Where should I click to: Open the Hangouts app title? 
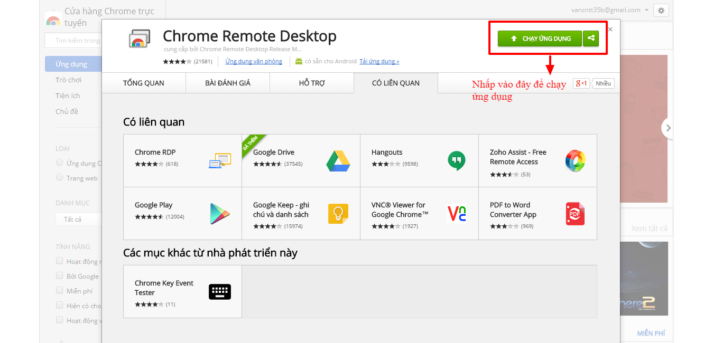(x=387, y=152)
